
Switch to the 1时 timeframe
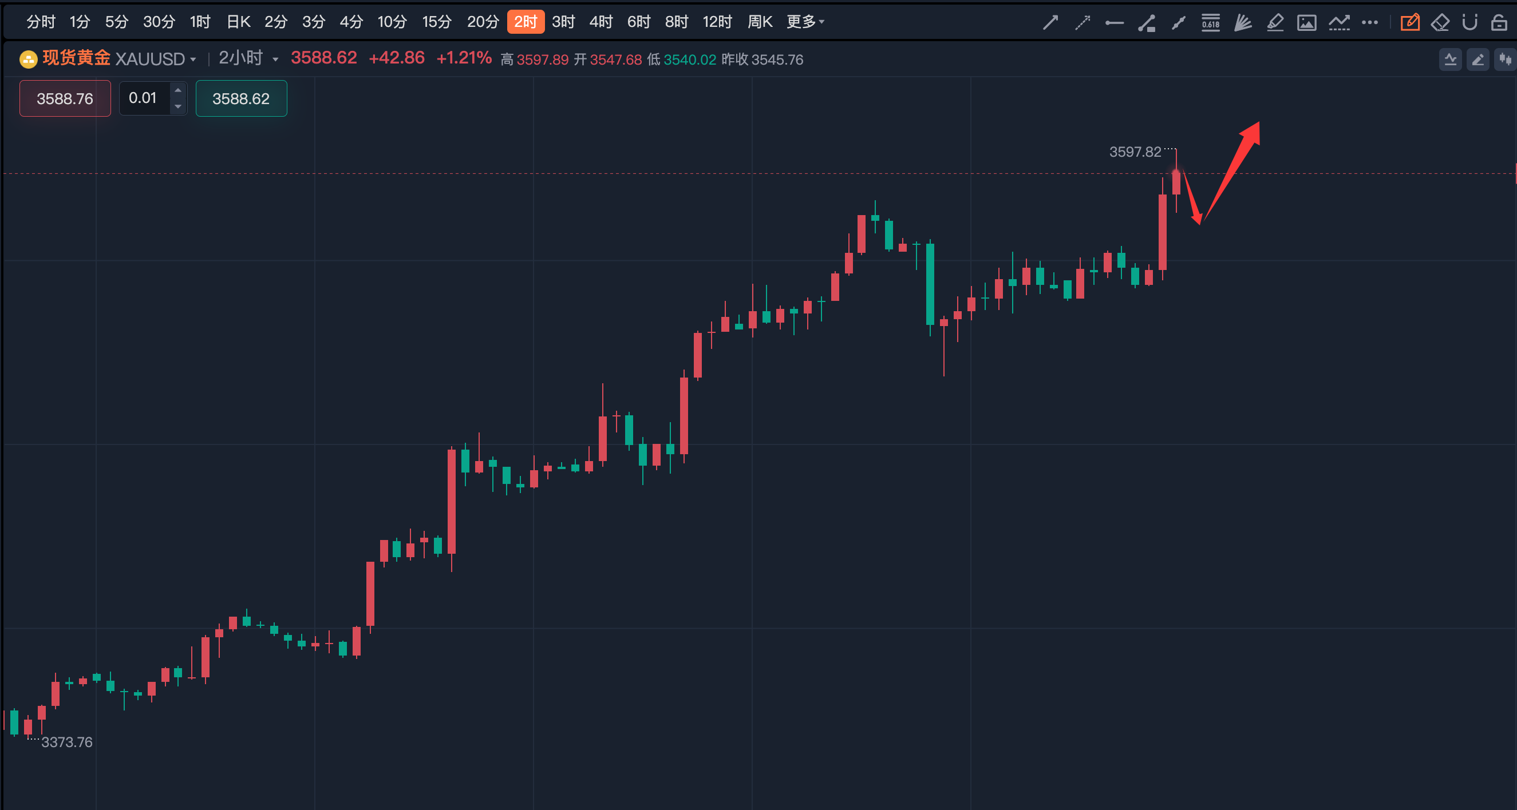click(200, 22)
